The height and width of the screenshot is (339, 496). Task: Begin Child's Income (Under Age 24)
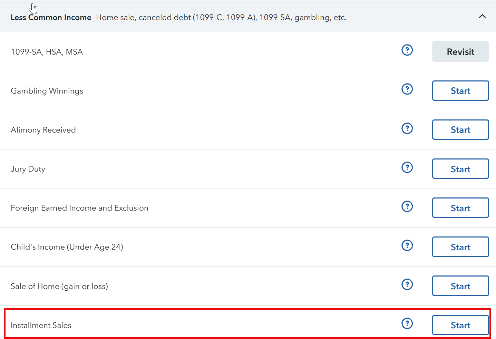pos(460,247)
